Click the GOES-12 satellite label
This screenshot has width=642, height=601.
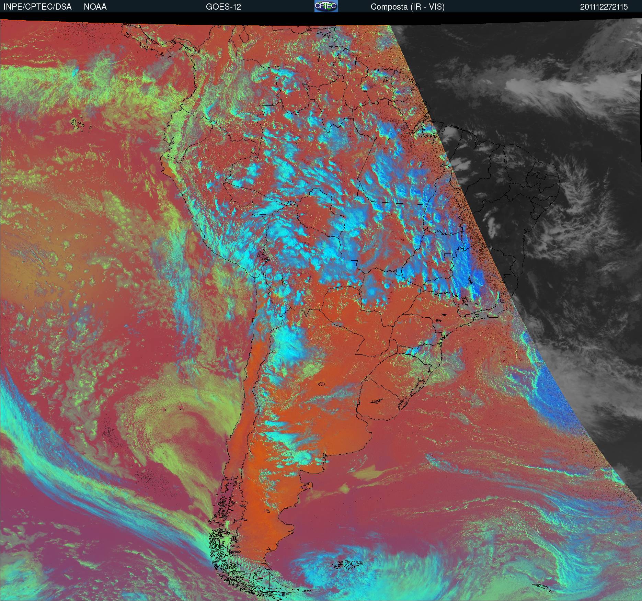click(223, 7)
